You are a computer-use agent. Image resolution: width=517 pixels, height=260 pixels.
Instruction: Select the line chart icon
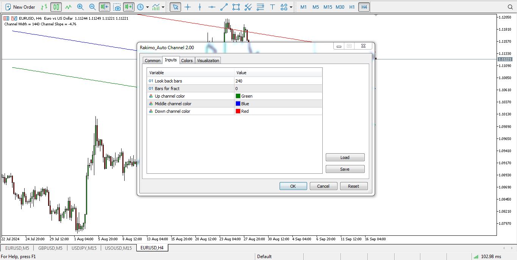(x=68, y=7)
